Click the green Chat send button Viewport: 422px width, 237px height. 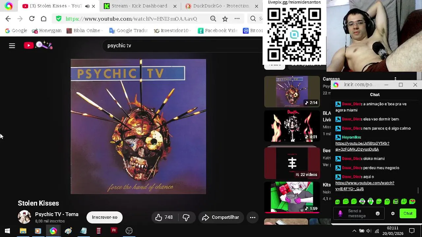(x=408, y=214)
